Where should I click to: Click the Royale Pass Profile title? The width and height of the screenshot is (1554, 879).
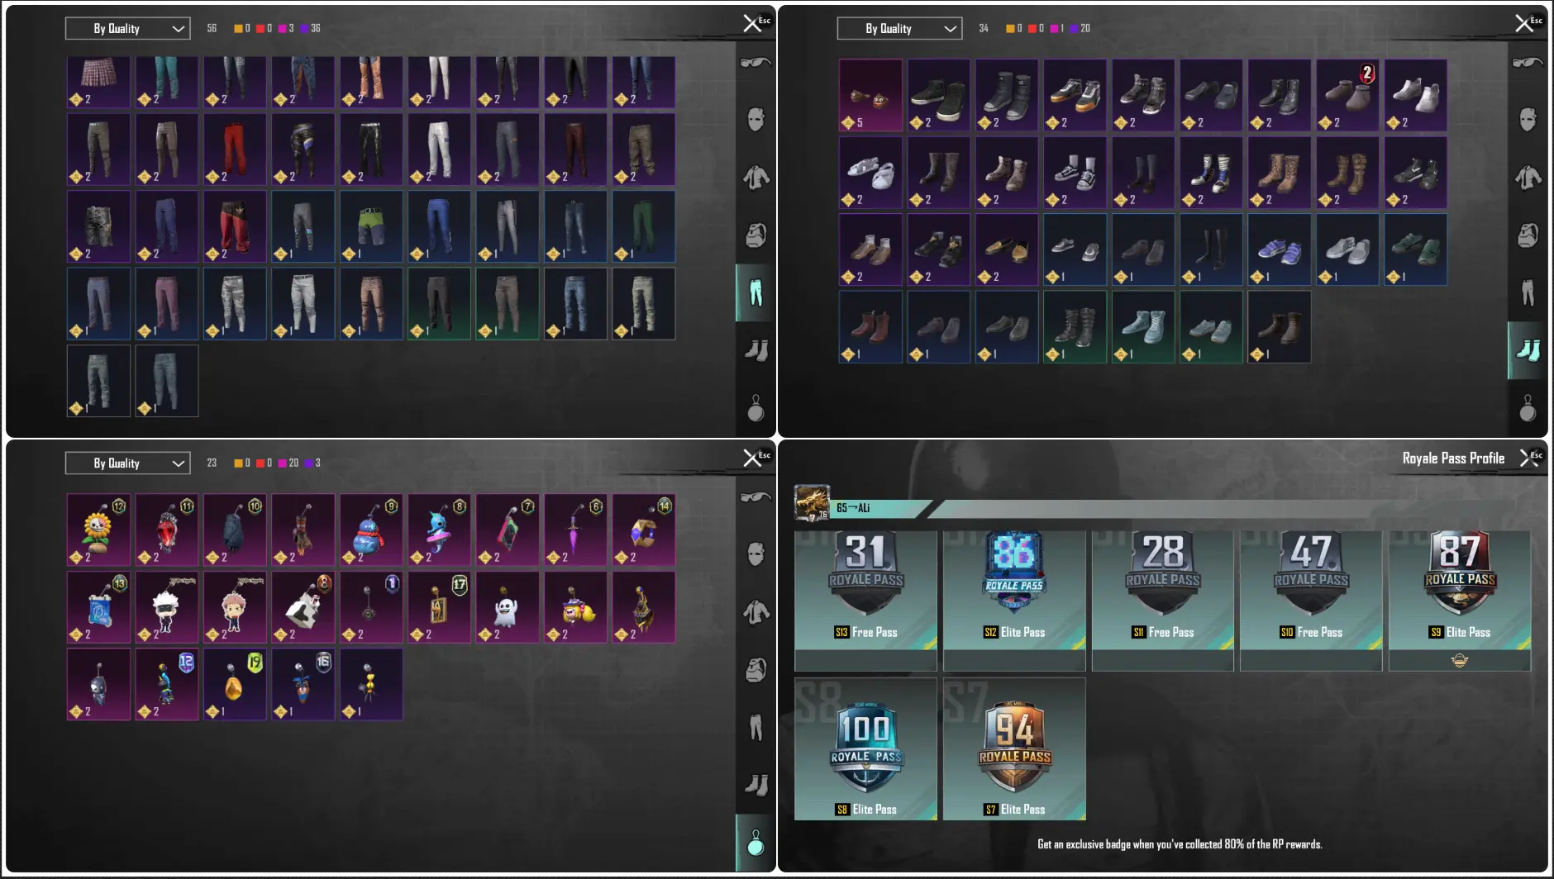pyautogui.click(x=1453, y=459)
